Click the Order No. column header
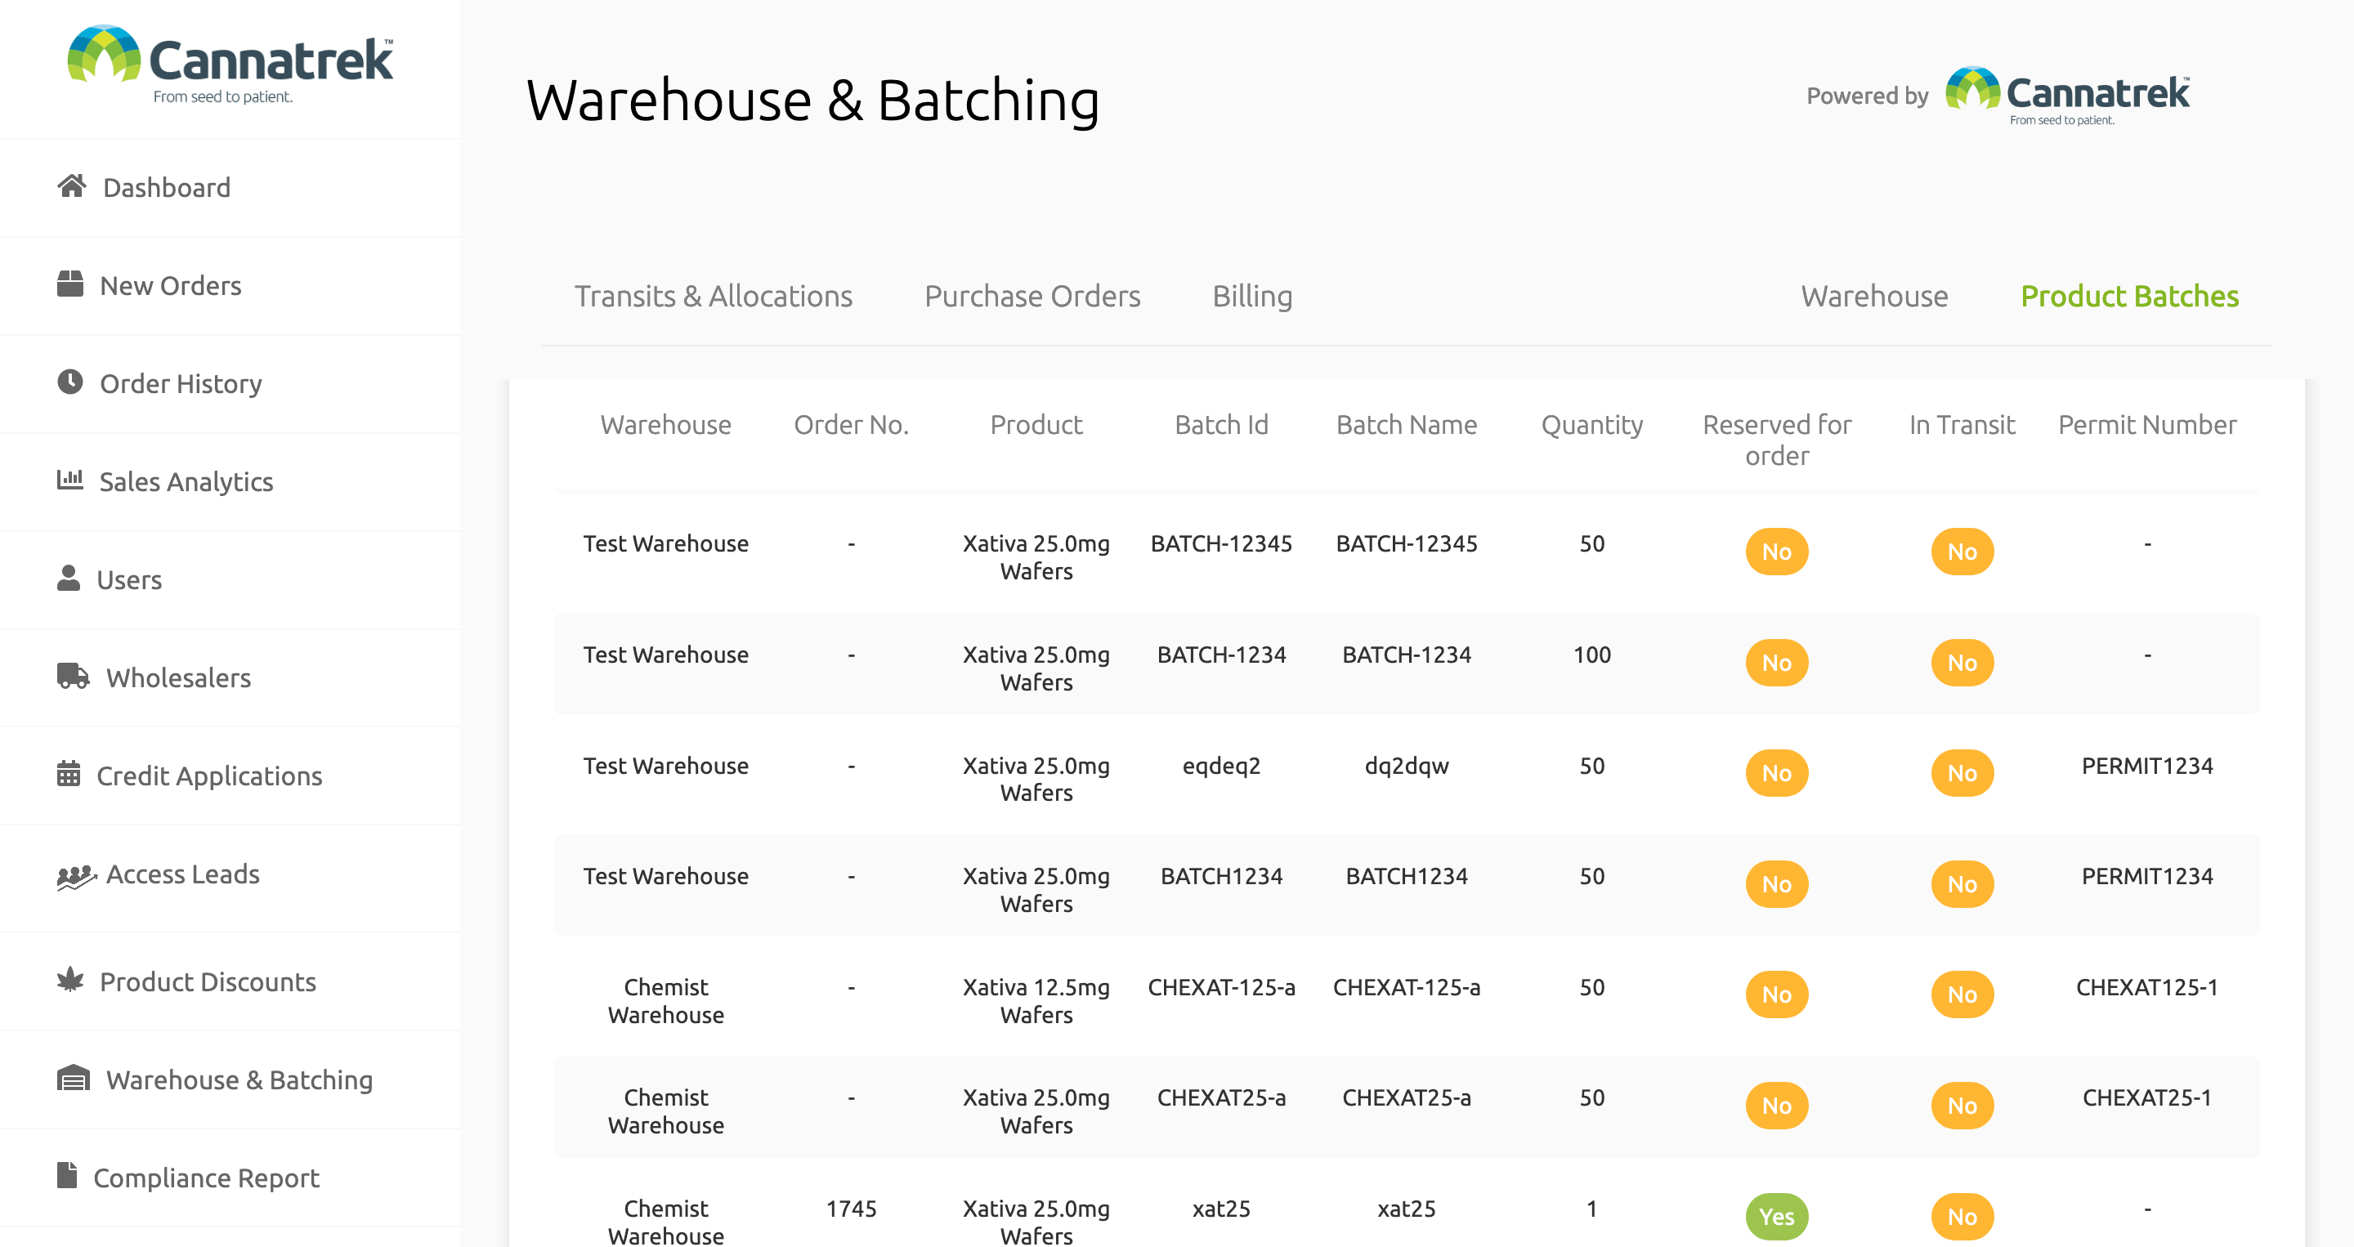The image size is (2354, 1247). point(851,425)
